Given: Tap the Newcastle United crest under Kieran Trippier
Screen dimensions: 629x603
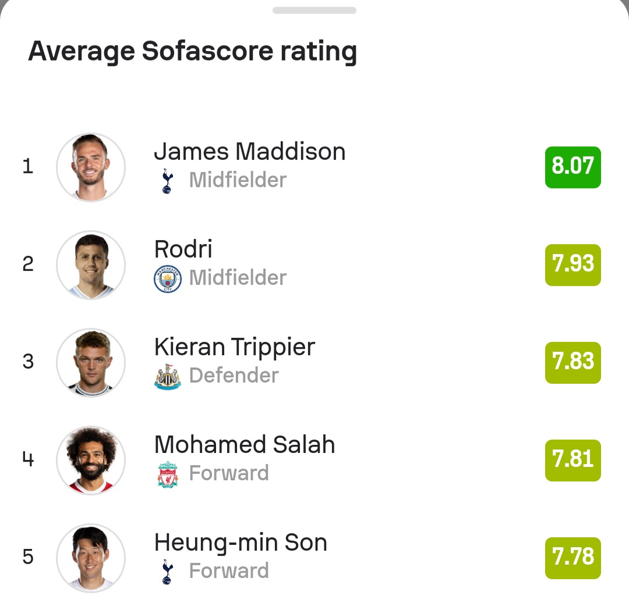Looking at the screenshot, I should tap(168, 377).
